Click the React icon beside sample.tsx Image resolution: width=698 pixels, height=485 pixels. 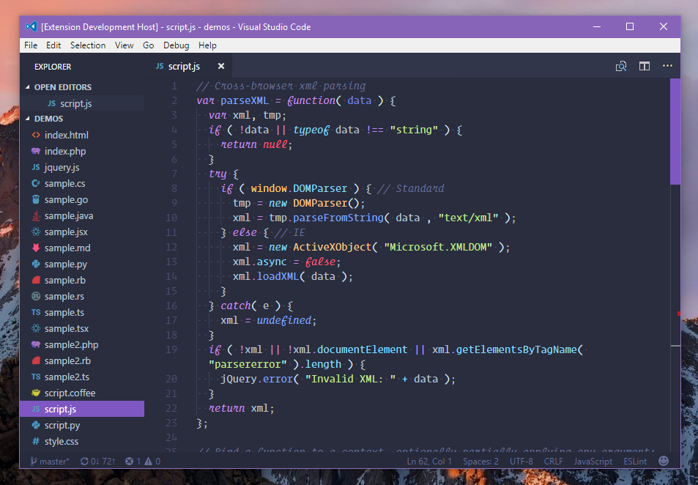(x=36, y=328)
